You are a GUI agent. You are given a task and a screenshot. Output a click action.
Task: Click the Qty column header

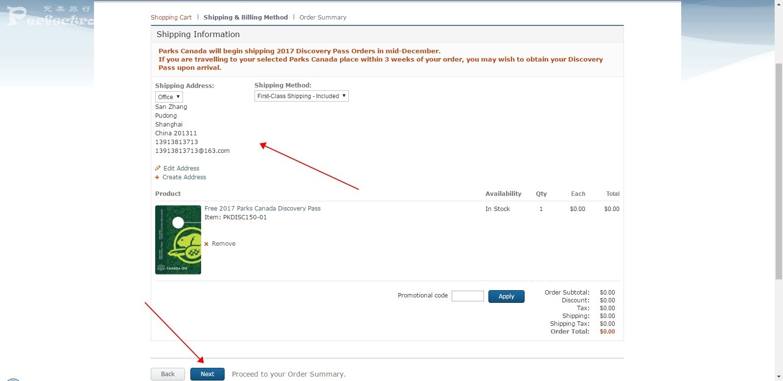coord(541,194)
